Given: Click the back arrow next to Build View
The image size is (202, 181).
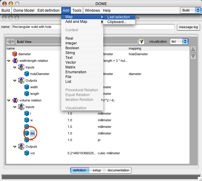Looking at the screenshot, I should point(10,42).
